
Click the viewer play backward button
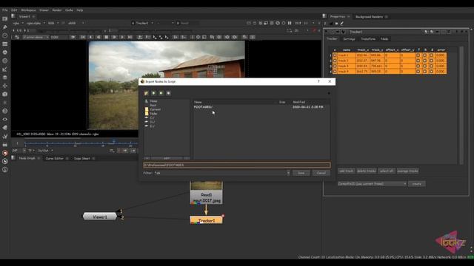pos(90,37)
